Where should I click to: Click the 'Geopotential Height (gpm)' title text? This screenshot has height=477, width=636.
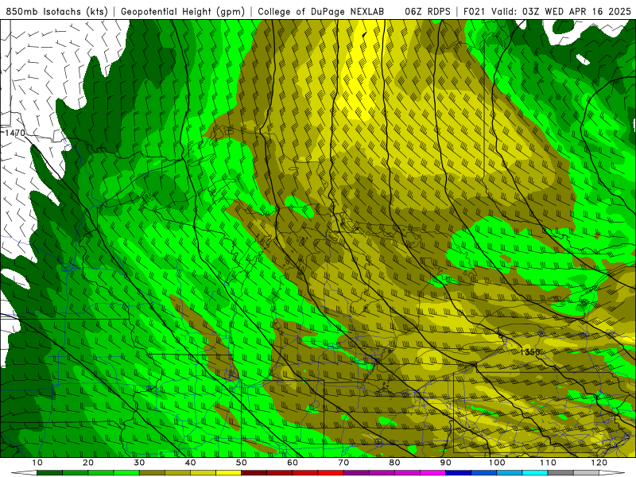183,11
